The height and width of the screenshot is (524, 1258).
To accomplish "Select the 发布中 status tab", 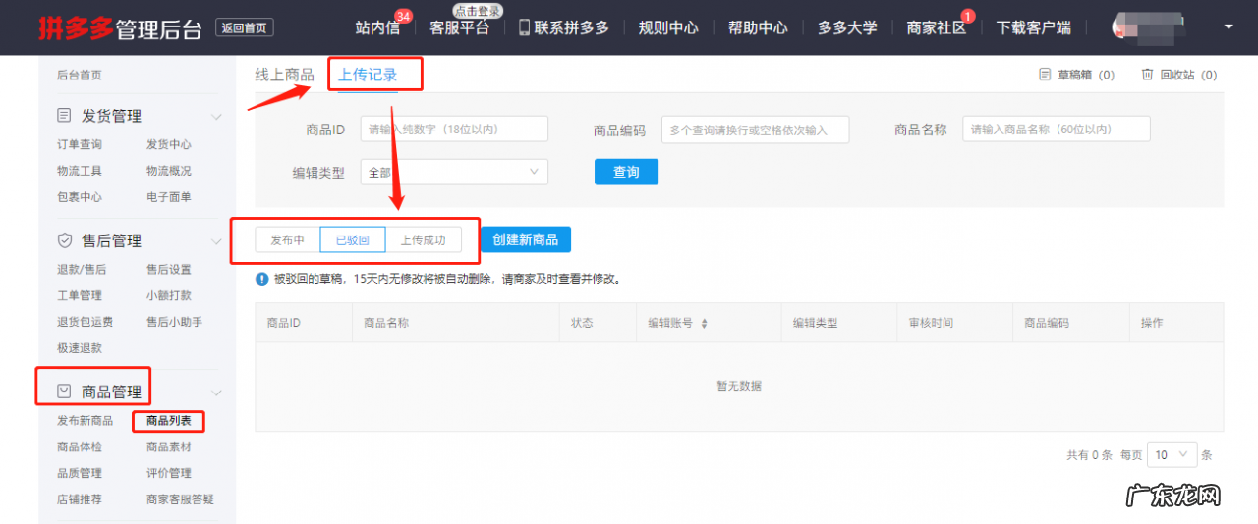I will pyautogui.click(x=288, y=240).
